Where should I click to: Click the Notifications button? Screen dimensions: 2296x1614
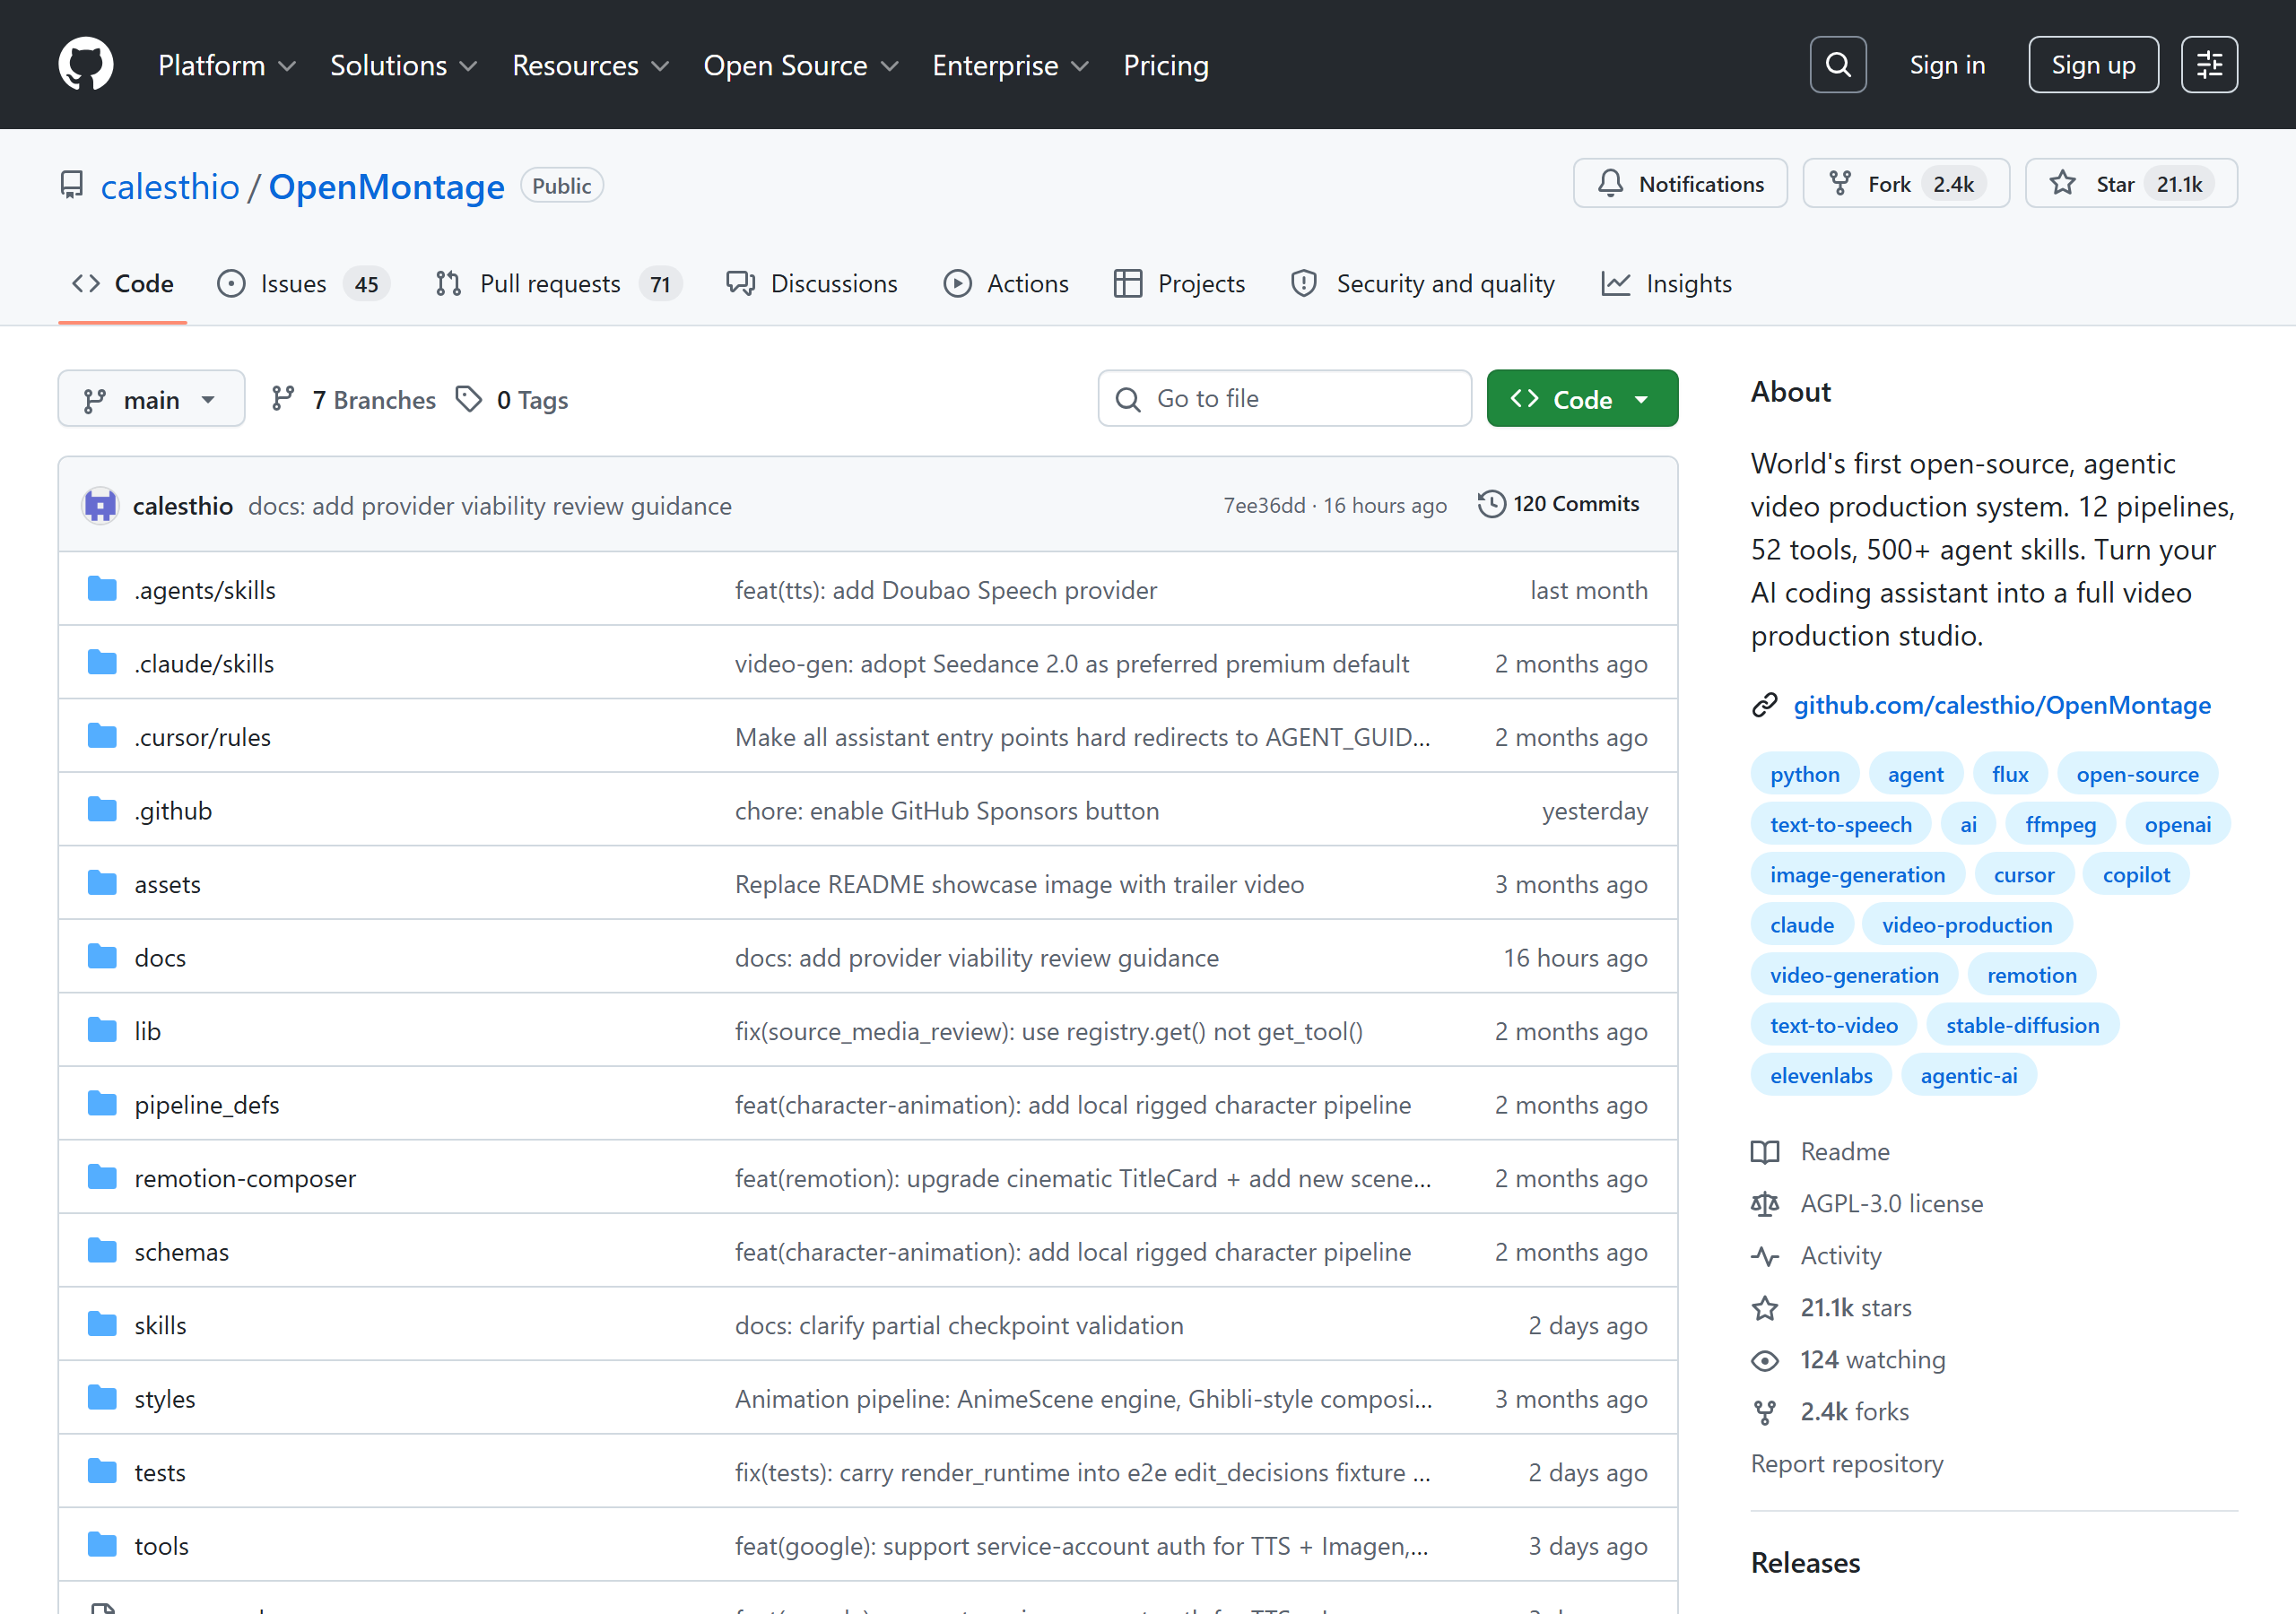[x=1680, y=184]
